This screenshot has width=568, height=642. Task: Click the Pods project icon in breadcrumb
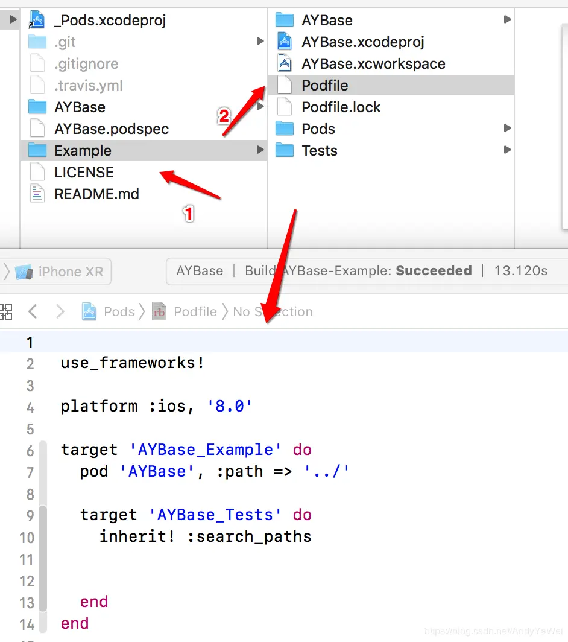89,311
